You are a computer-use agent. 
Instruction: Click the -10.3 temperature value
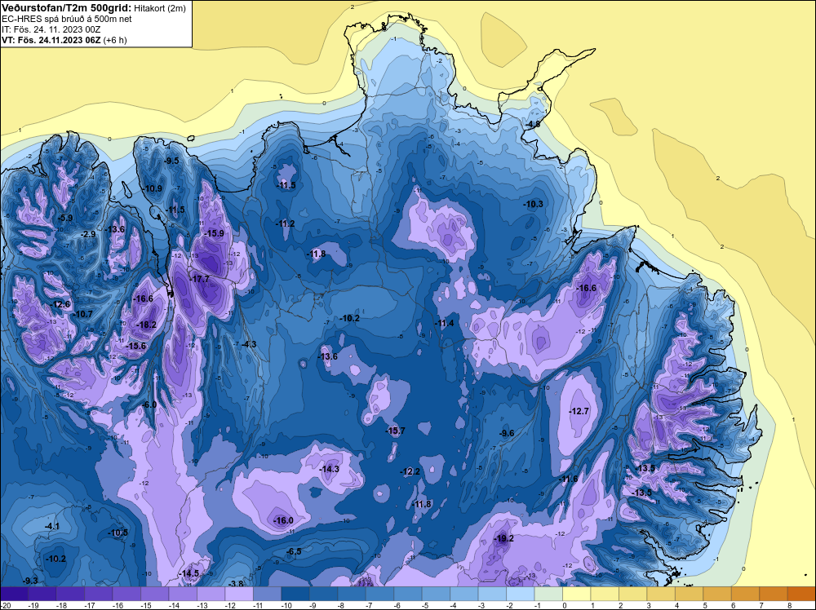(x=533, y=204)
